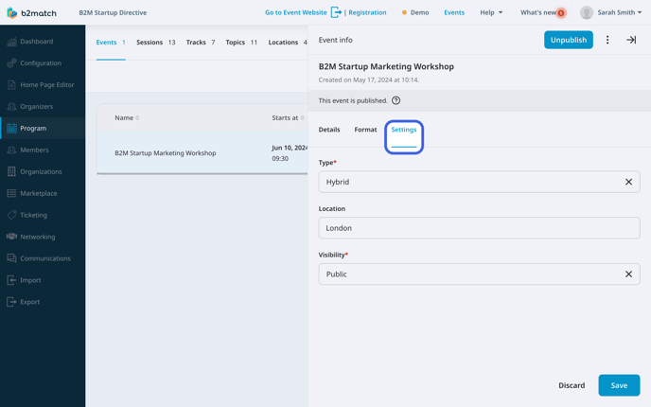The height and width of the screenshot is (407, 651).
Task: Click the published status help icon
Action: (396, 100)
